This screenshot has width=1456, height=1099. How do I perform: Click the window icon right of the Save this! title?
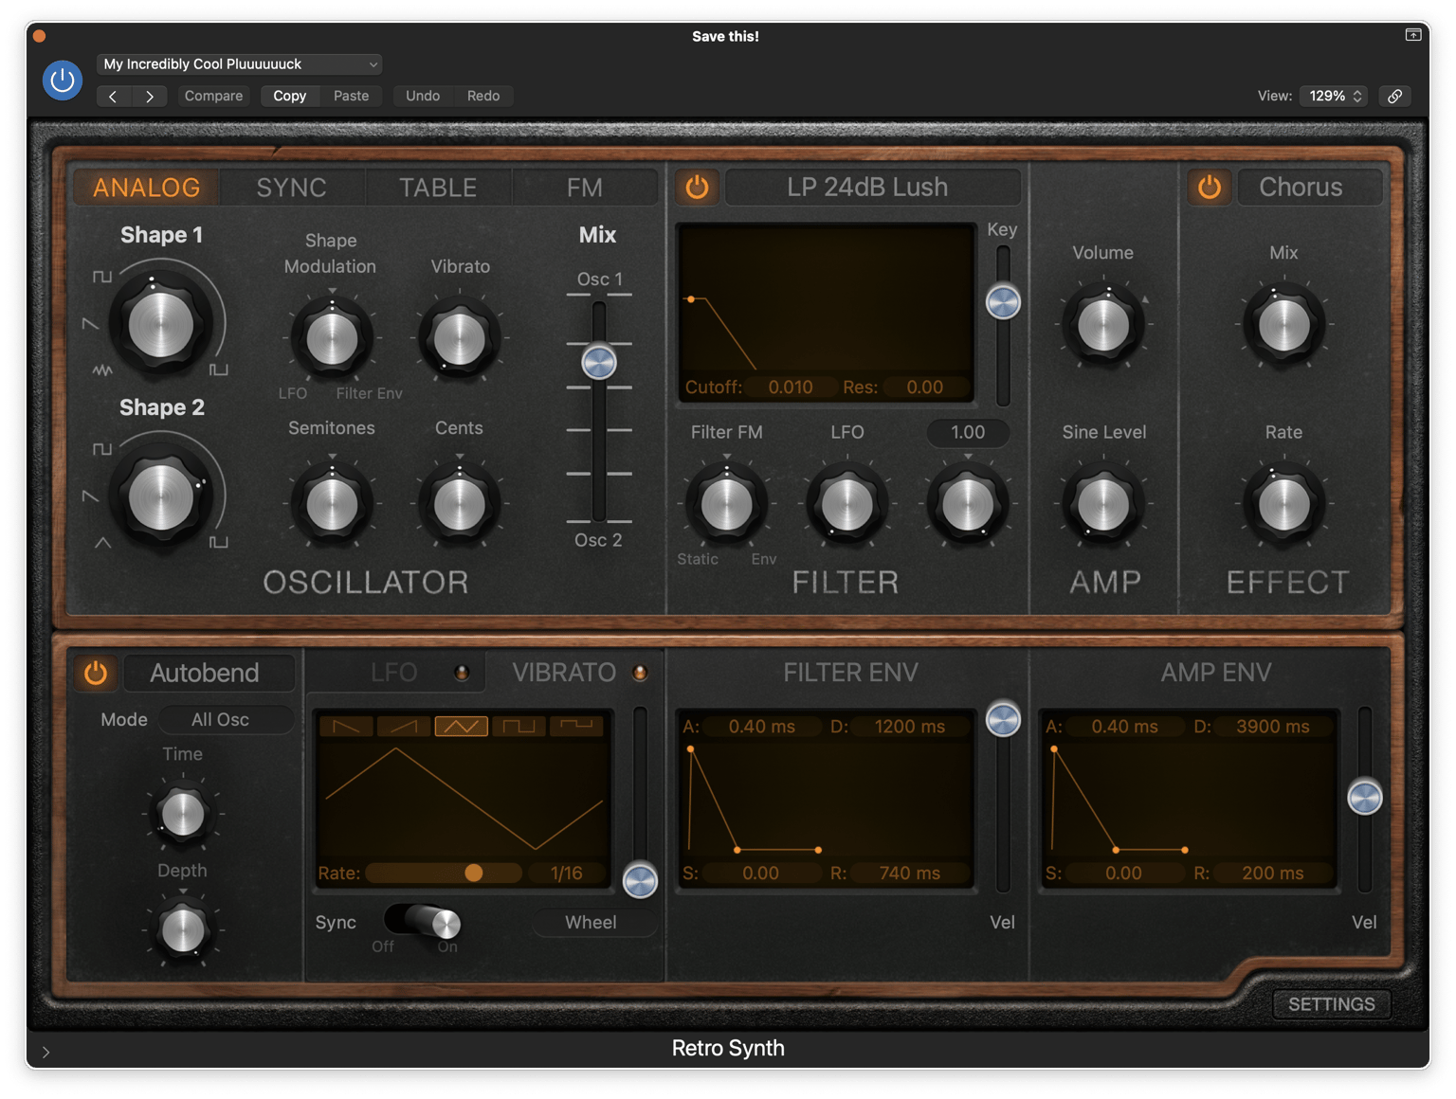tap(1413, 35)
